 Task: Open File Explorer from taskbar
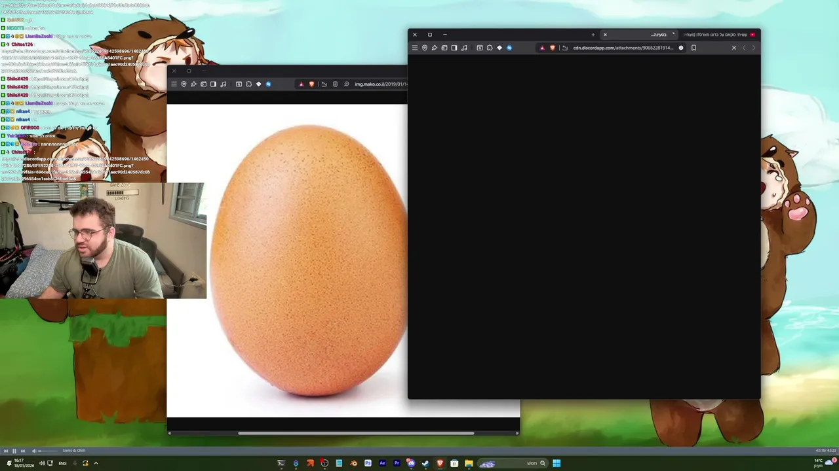(x=469, y=463)
